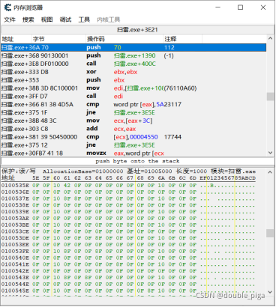Click byte 42 in row 0100535E

coord(67,186)
